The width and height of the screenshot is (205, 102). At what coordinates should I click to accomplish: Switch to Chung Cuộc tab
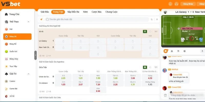pyautogui.click(x=111, y=12)
